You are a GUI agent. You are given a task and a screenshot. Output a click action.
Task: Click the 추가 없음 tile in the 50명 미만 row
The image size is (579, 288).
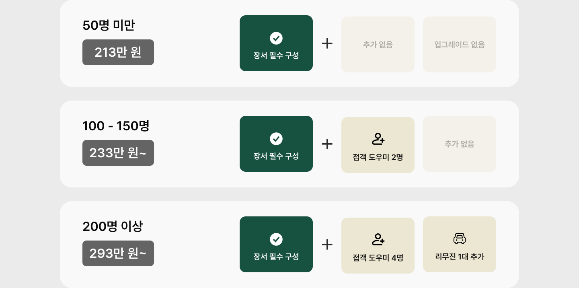(x=378, y=44)
